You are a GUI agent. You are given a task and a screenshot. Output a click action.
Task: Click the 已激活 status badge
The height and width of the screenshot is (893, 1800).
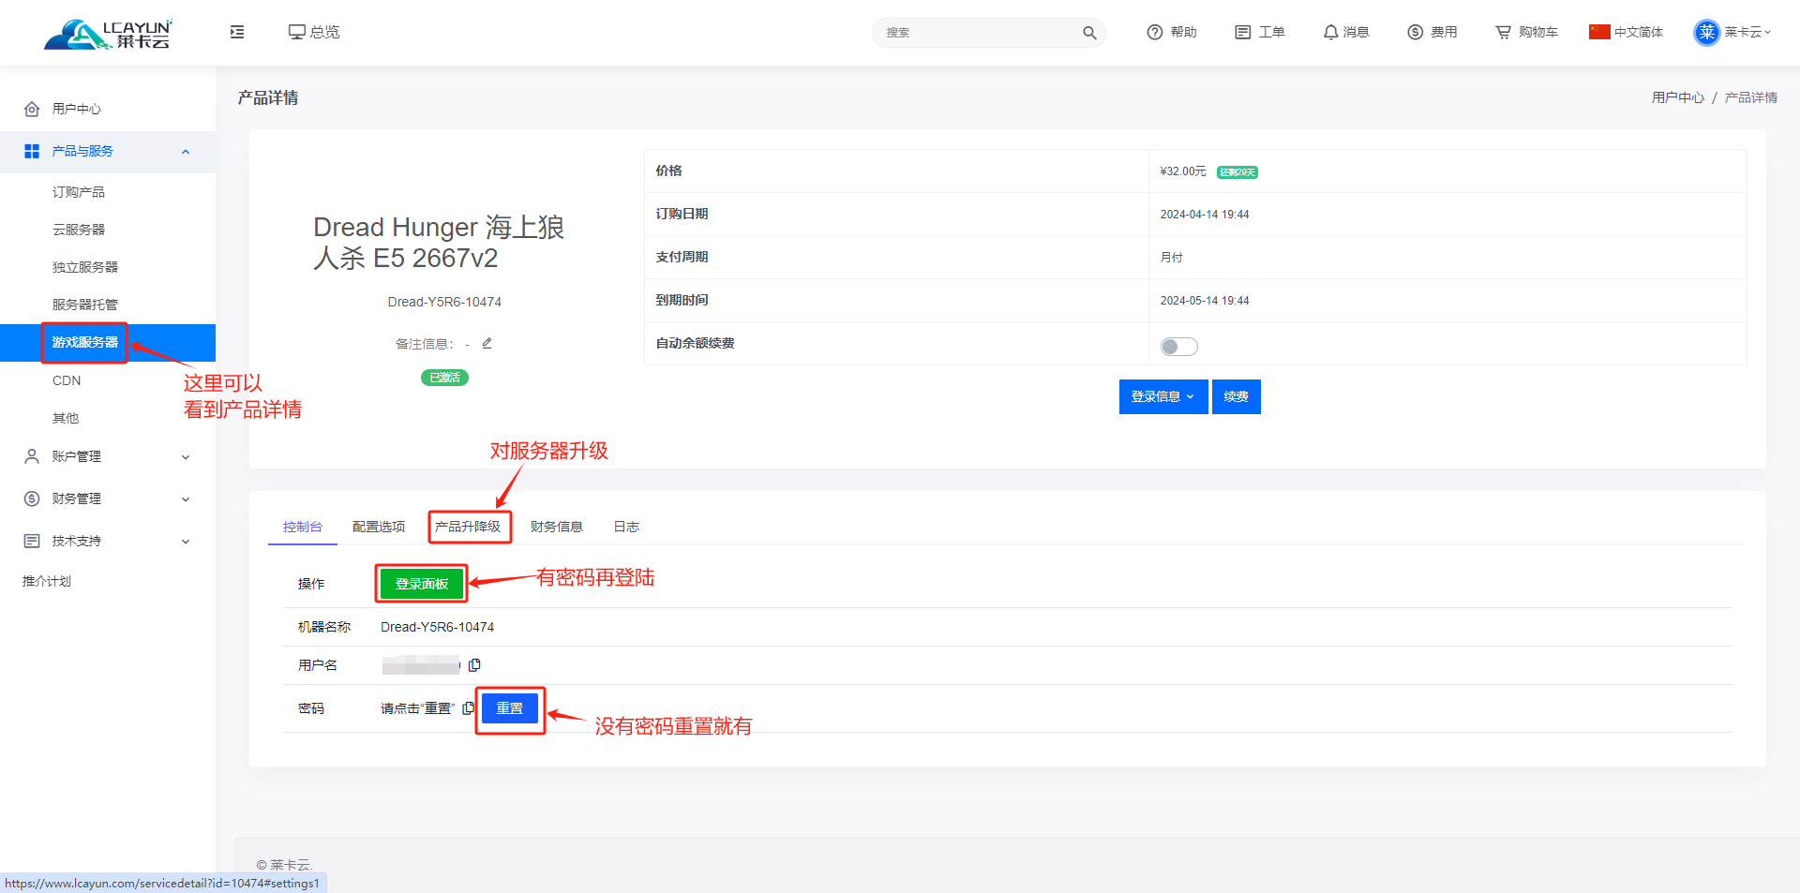(x=444, y=378)
